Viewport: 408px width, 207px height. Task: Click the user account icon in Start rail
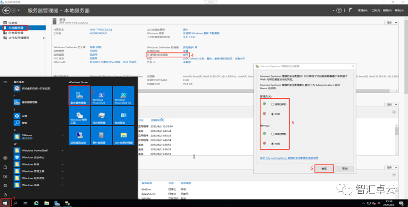click(5, 158)
